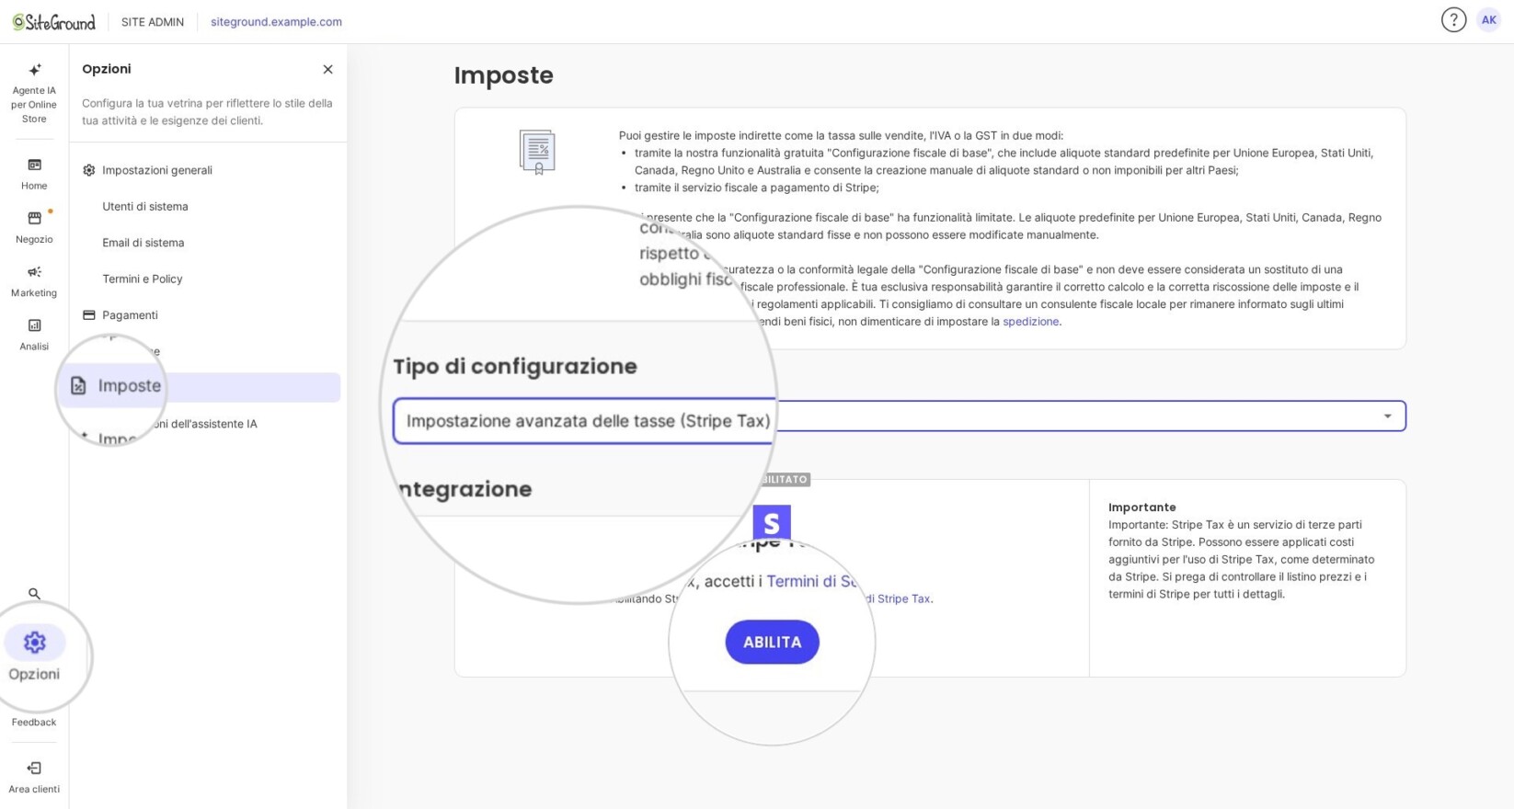Click the Importante heading text
1514x809 pixels.
click(x=1141, y=507)
